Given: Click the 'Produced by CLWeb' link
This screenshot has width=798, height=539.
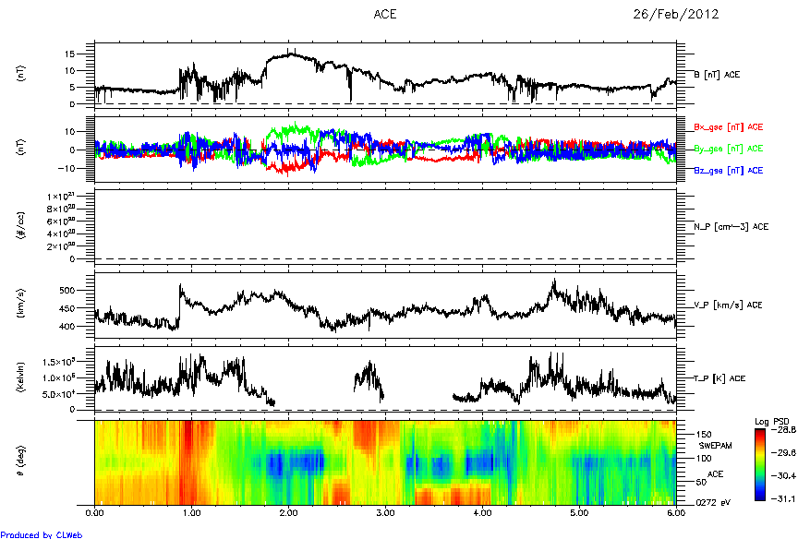Looking at the screenshot, I should tap(42, 534).
